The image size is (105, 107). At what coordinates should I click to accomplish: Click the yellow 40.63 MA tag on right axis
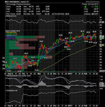(102, 45)
